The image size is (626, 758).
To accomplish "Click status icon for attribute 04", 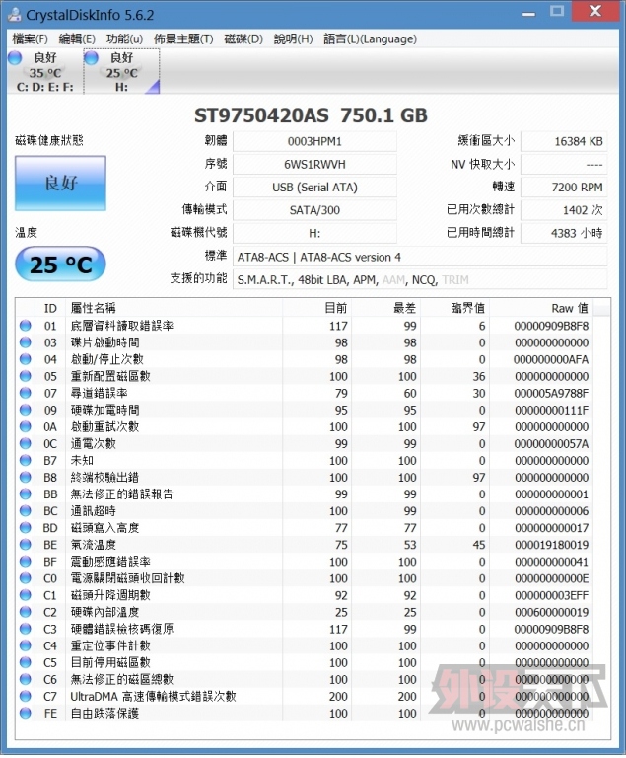I will click(x=25, y=359).
